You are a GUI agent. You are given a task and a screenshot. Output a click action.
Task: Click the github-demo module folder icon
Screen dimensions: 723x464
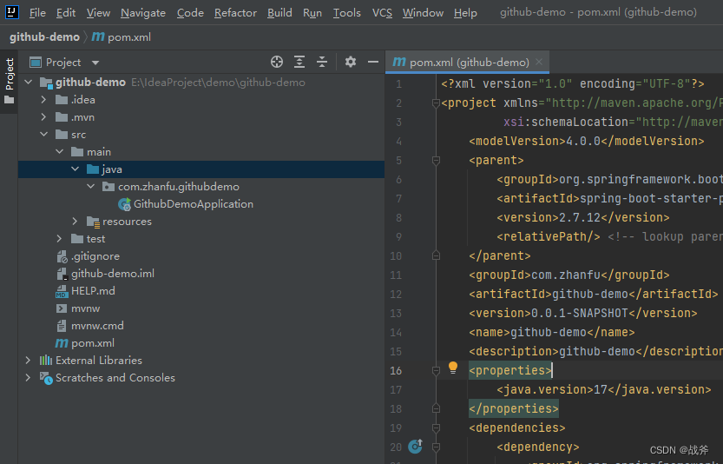[46, 83]
